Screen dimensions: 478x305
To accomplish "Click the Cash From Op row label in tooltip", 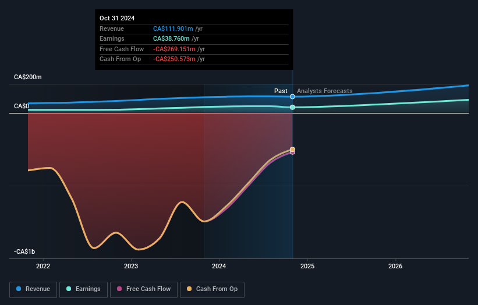I will coord(120,59).
